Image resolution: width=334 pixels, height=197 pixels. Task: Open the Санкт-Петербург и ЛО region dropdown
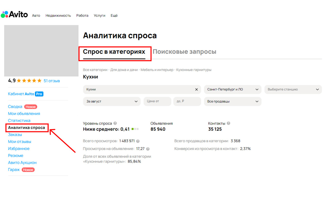pos(233,89)
